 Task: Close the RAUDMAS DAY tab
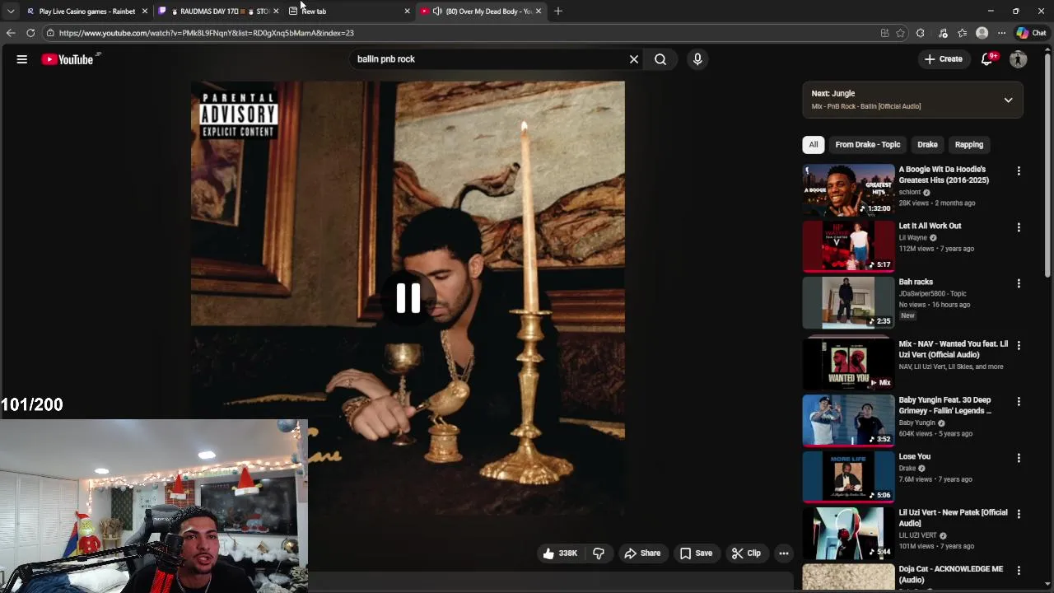tap(276, 11)
